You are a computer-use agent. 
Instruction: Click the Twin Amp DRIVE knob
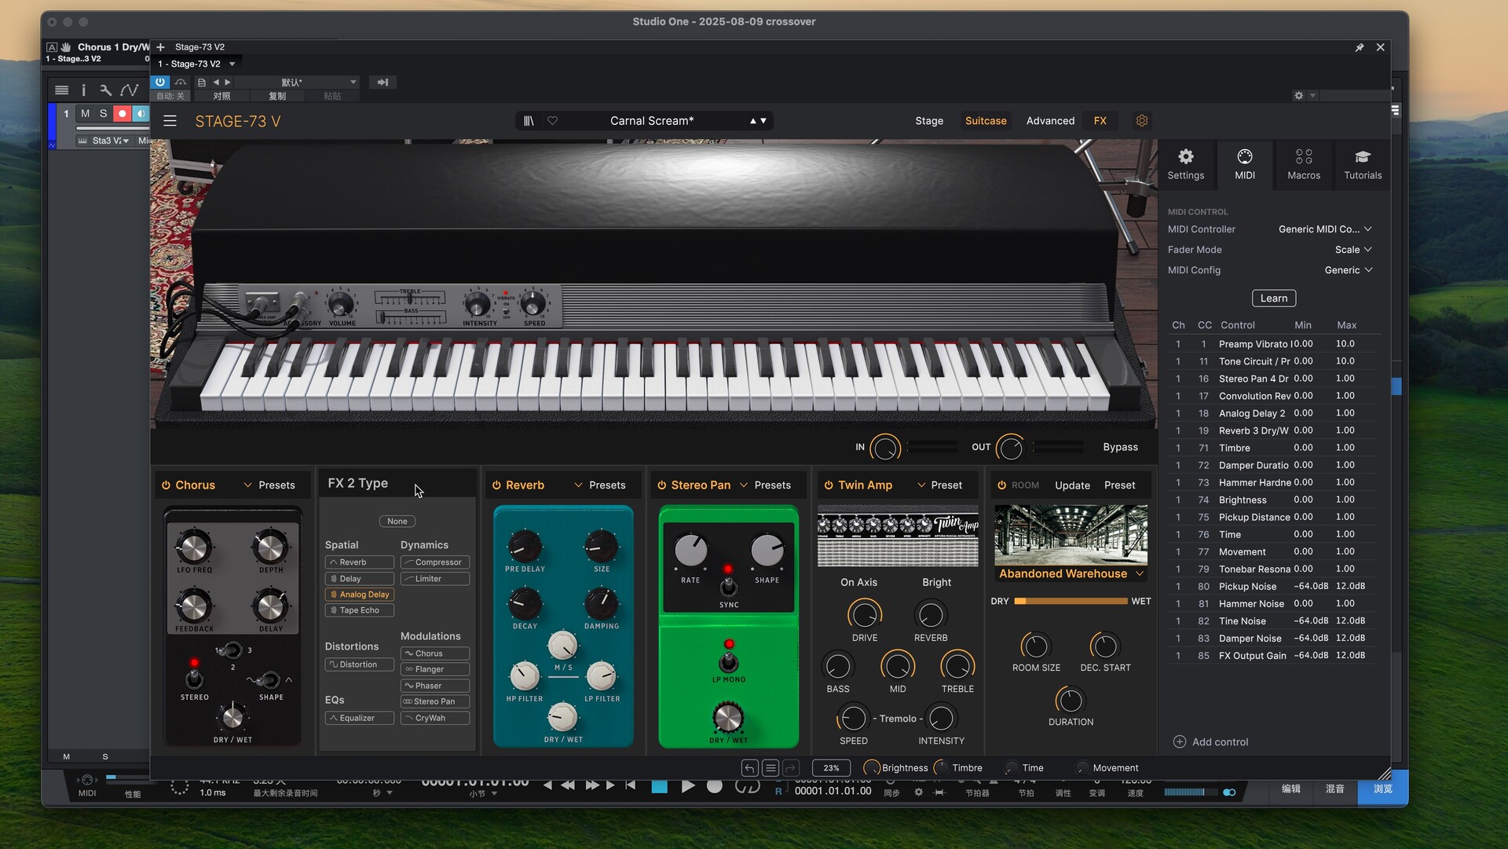click(x=864, y=615)
